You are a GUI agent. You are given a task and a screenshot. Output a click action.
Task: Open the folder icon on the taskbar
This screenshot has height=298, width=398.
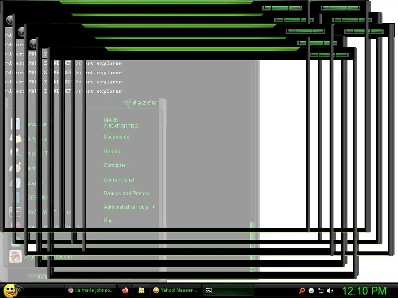141,290
